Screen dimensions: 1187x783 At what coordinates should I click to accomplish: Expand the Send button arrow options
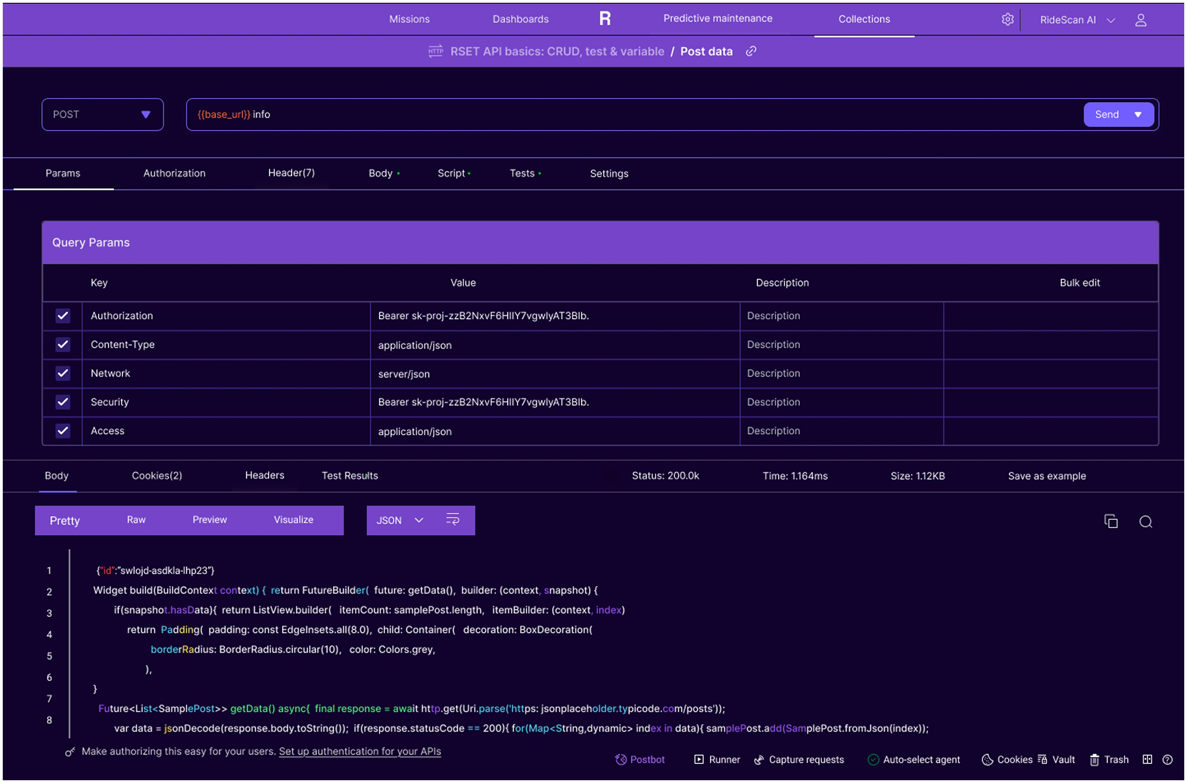[x=1138, y=114]
